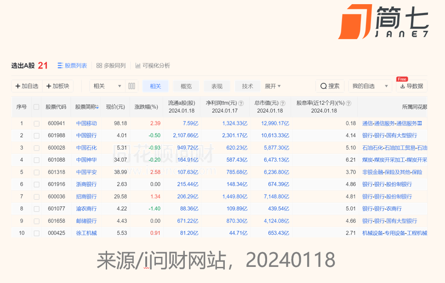This screenshot has width=445, height=283.
Task: Open 中国平安 stock link
Action: point(86,172)
